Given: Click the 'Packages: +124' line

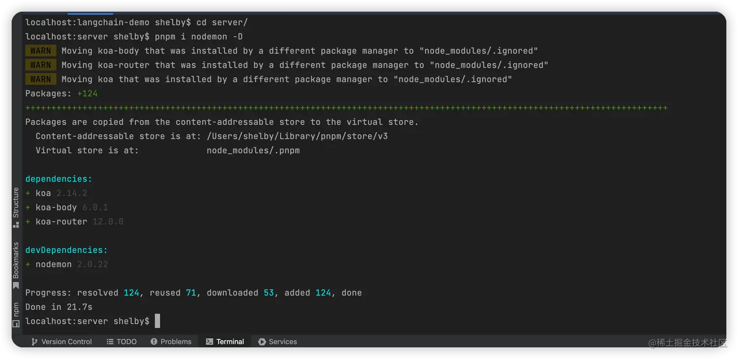Looking at the screenshot, I should pyautogui.click(x=61, y=94).
